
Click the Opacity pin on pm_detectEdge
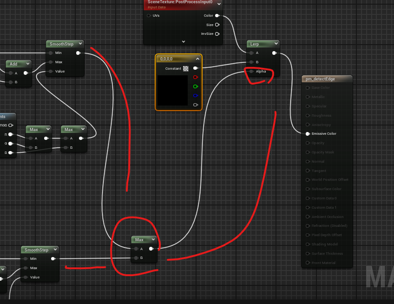(308, 143)
